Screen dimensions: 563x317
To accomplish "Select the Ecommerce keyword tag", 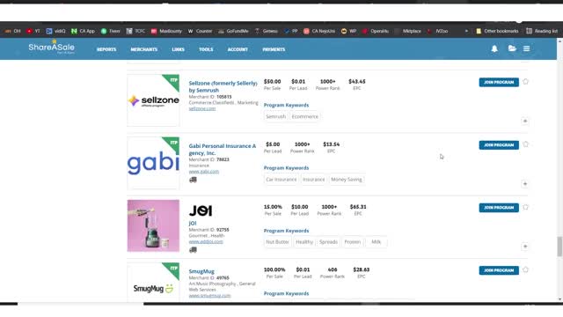I will 305,116.
